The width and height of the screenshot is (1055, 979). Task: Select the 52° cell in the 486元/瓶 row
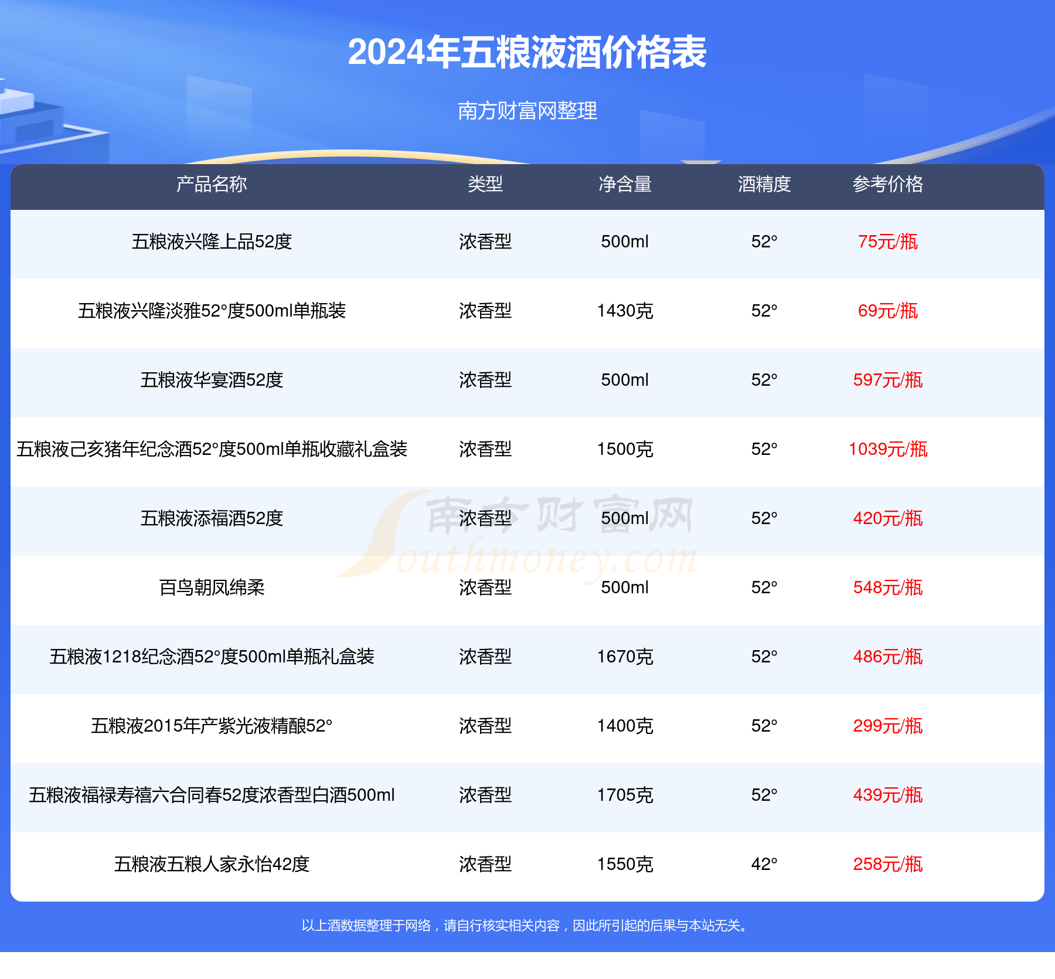point(764,657)
